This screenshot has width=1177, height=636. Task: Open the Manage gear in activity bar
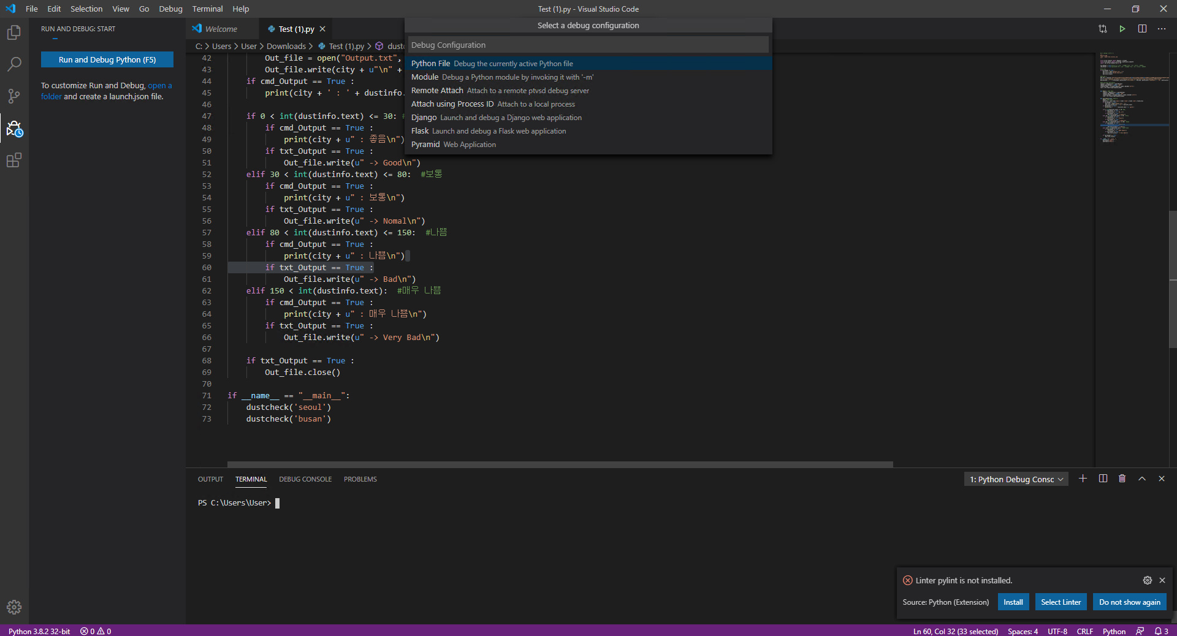click(x=14, y=607)
